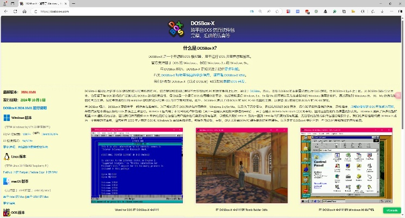Click the macOS Finder icon
405x218 pixels.
click(7, 181)
